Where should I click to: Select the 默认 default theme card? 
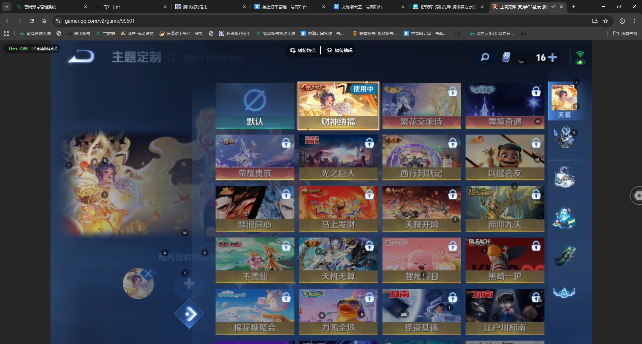[255, 106]
